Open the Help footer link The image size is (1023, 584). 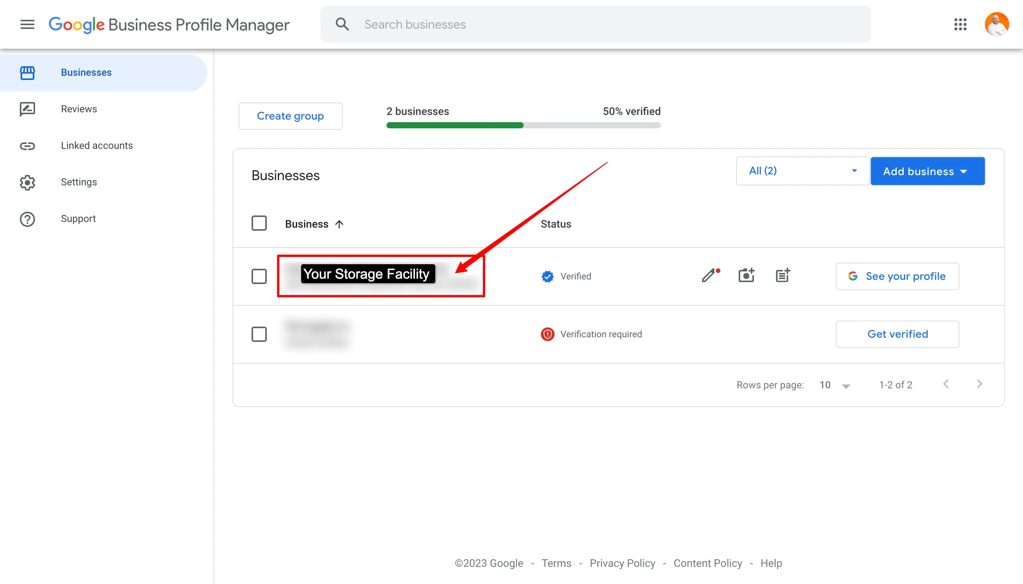pos(771,563)
